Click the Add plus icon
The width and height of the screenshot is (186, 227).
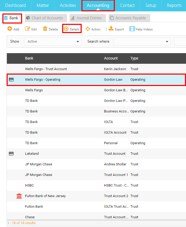(10, 29)
